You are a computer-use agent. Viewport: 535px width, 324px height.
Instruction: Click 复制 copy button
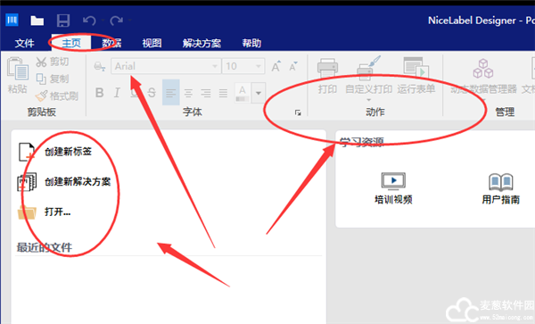coord(53,79)
